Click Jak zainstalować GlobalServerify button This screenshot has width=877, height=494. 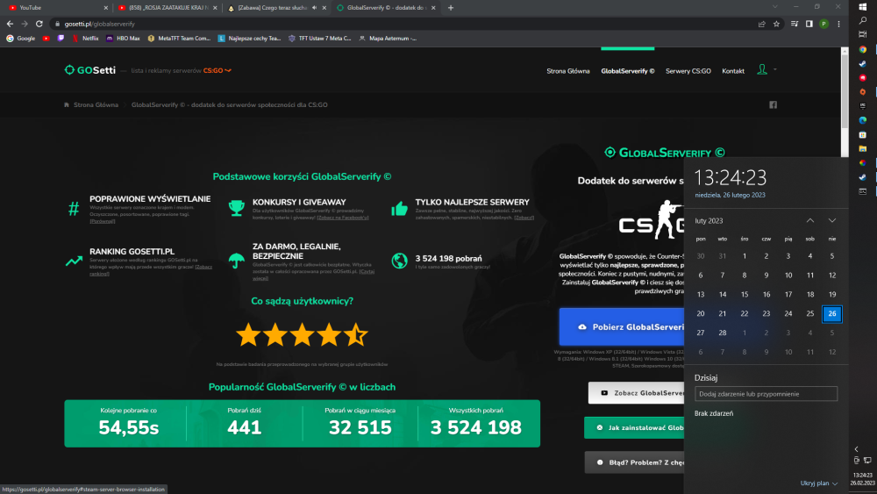[634, 427]
